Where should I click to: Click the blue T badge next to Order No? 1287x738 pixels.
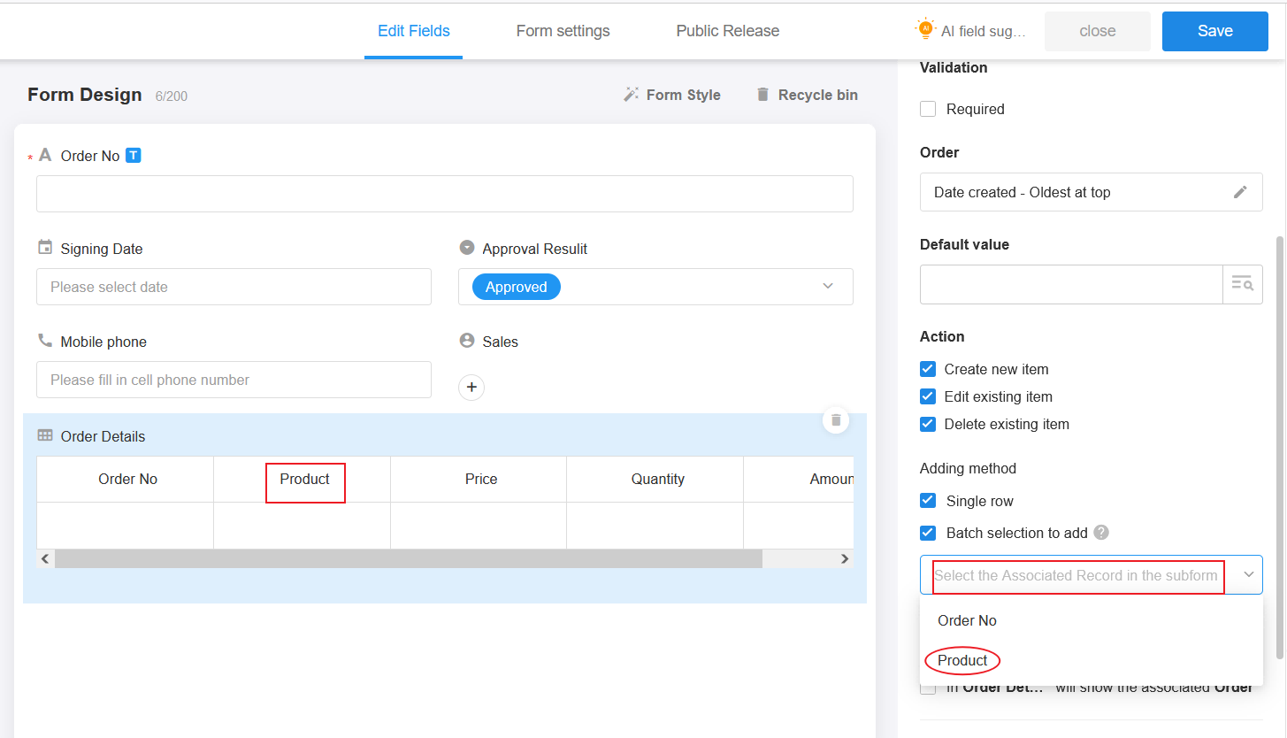tap(133, 156)
